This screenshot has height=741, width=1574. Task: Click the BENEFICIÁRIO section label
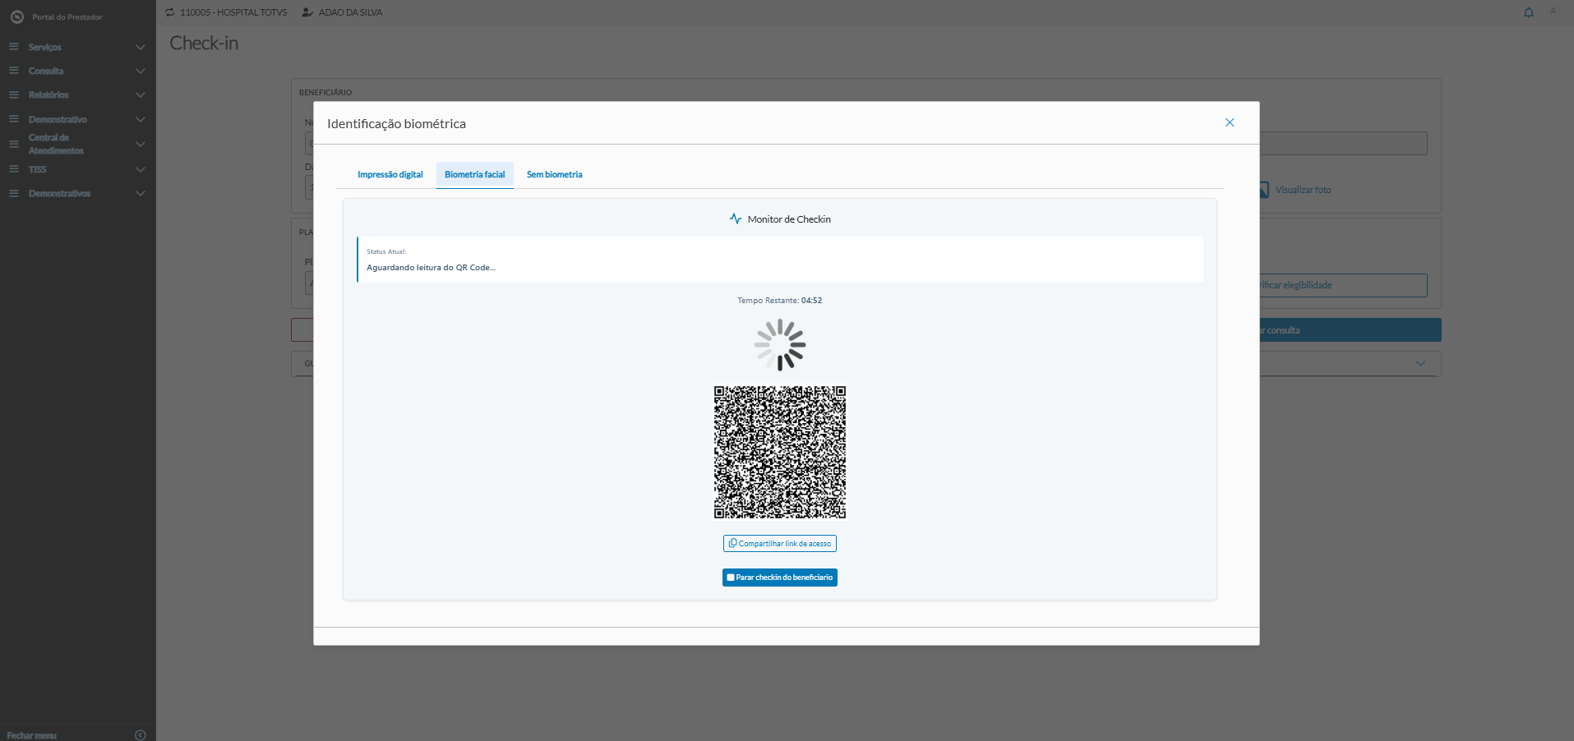pos(325,93)
